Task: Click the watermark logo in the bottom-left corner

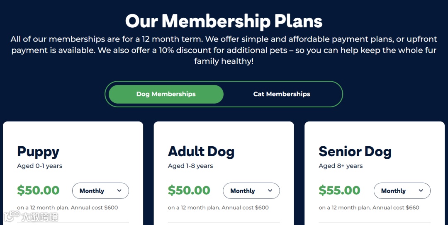Action: [x=31, y=216]
